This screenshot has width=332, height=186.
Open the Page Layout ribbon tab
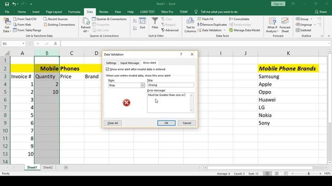(x=54, y=12)
